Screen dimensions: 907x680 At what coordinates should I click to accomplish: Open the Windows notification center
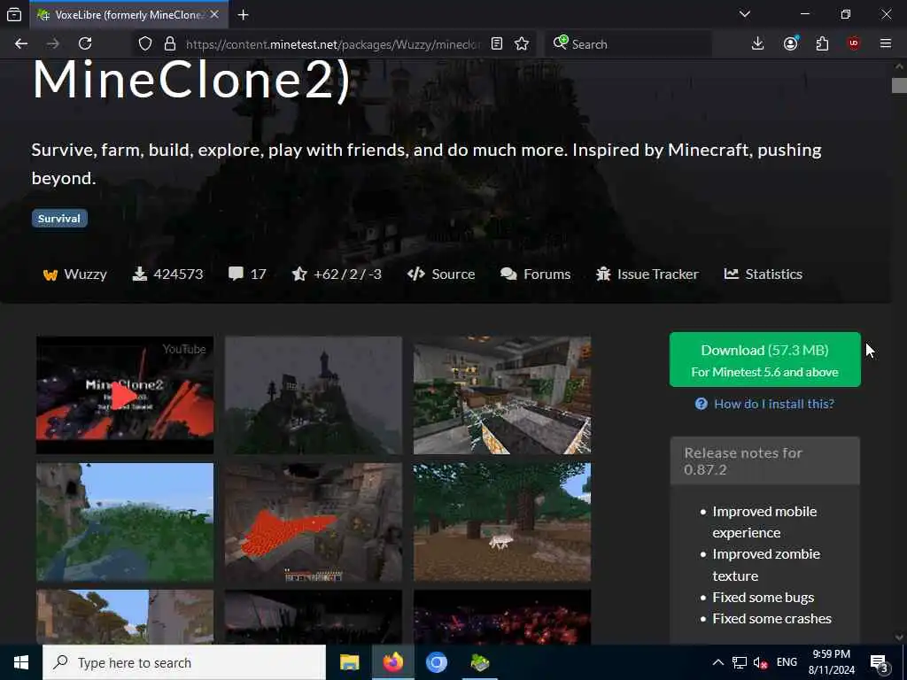[x=880, y=662]
